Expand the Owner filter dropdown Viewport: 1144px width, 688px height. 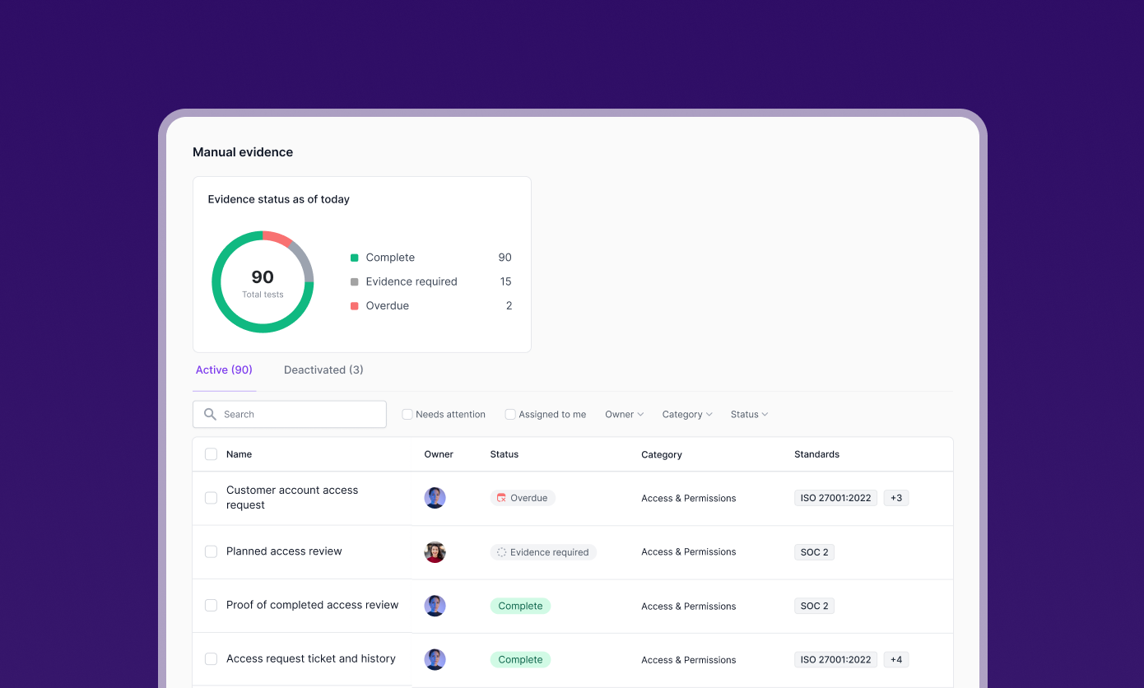[x=624, y=414]
